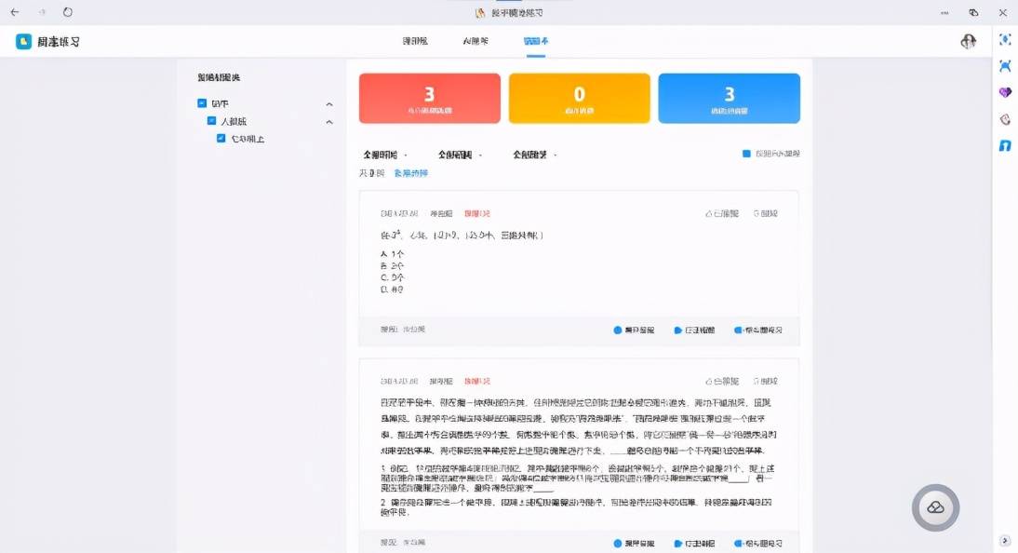The height and width of the screenshot is (553, 1018).
Task: Click the red statistics card showing 3
Action: 429,98
